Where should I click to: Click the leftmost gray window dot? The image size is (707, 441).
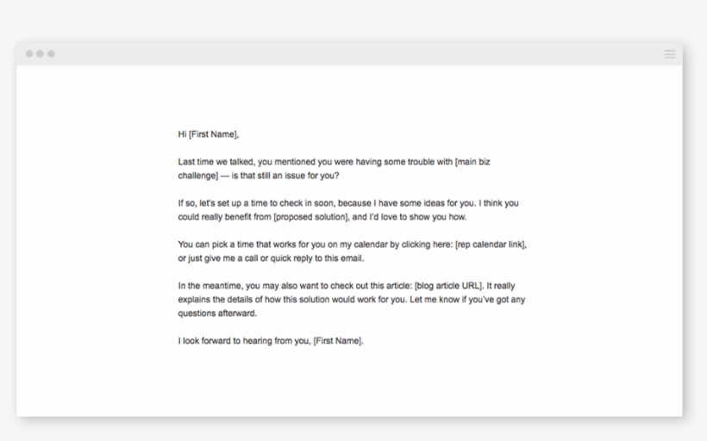[29, 54]
